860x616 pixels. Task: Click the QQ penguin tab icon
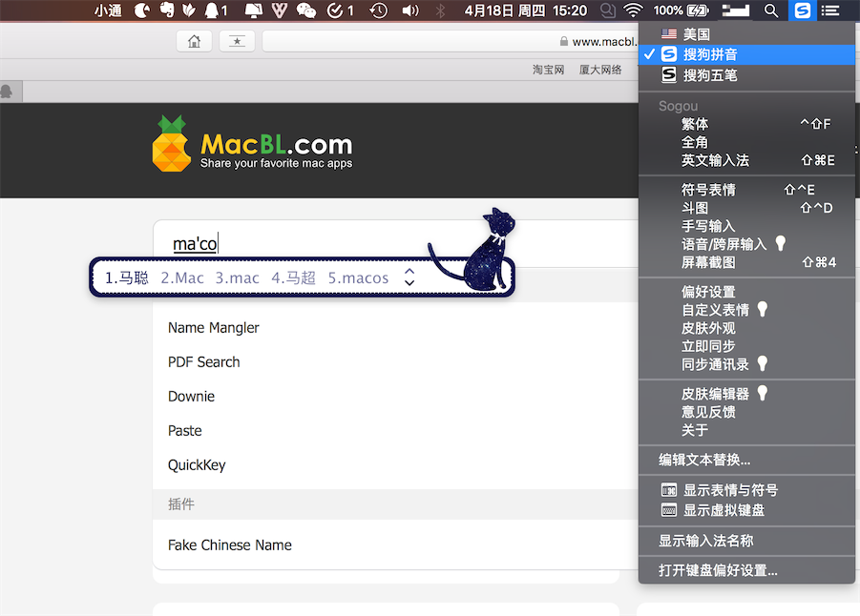click(7, 92)
